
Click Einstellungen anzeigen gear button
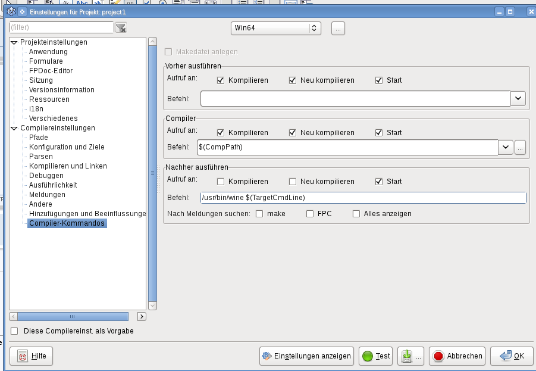[306, 356]
